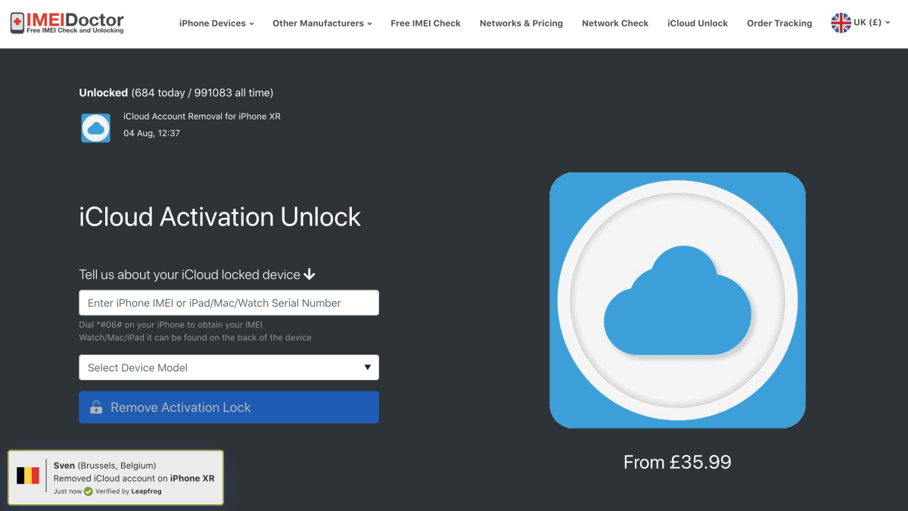Navigate to Network Check
Viewport: 908px width, 511px height.
pos(615,23)
